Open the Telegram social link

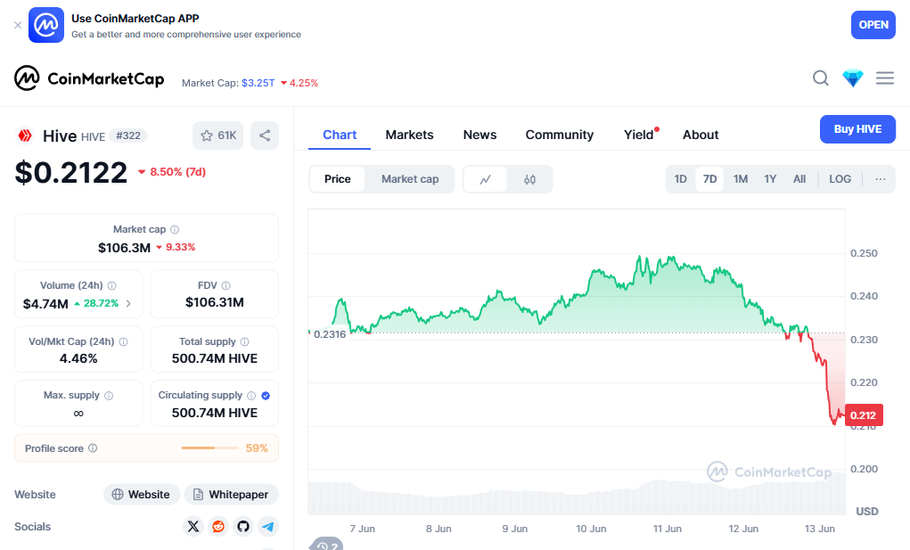pos(268,527)
